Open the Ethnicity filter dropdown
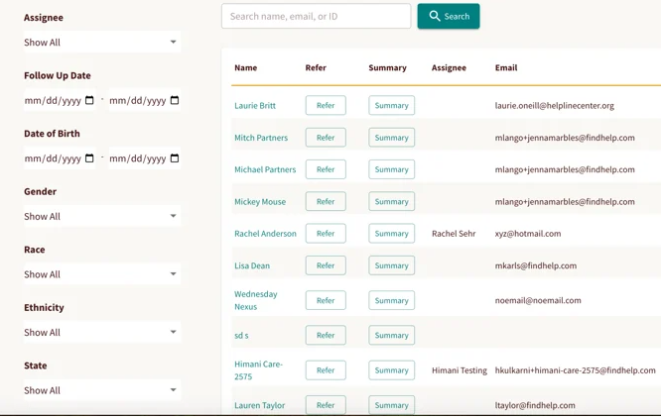Screen dimensions: 661x418 pyautogui.click(x=102, y=332)
